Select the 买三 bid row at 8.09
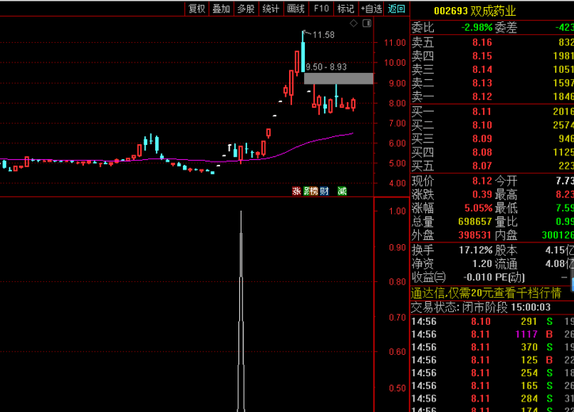The height and width of the screenshot is (412, 574). pos(492,139)
